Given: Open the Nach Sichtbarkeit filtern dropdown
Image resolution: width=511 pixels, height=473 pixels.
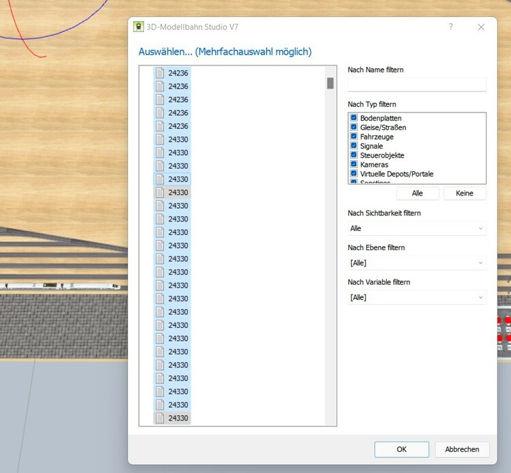Looking at the screenshot, I should tap(416, 228).
